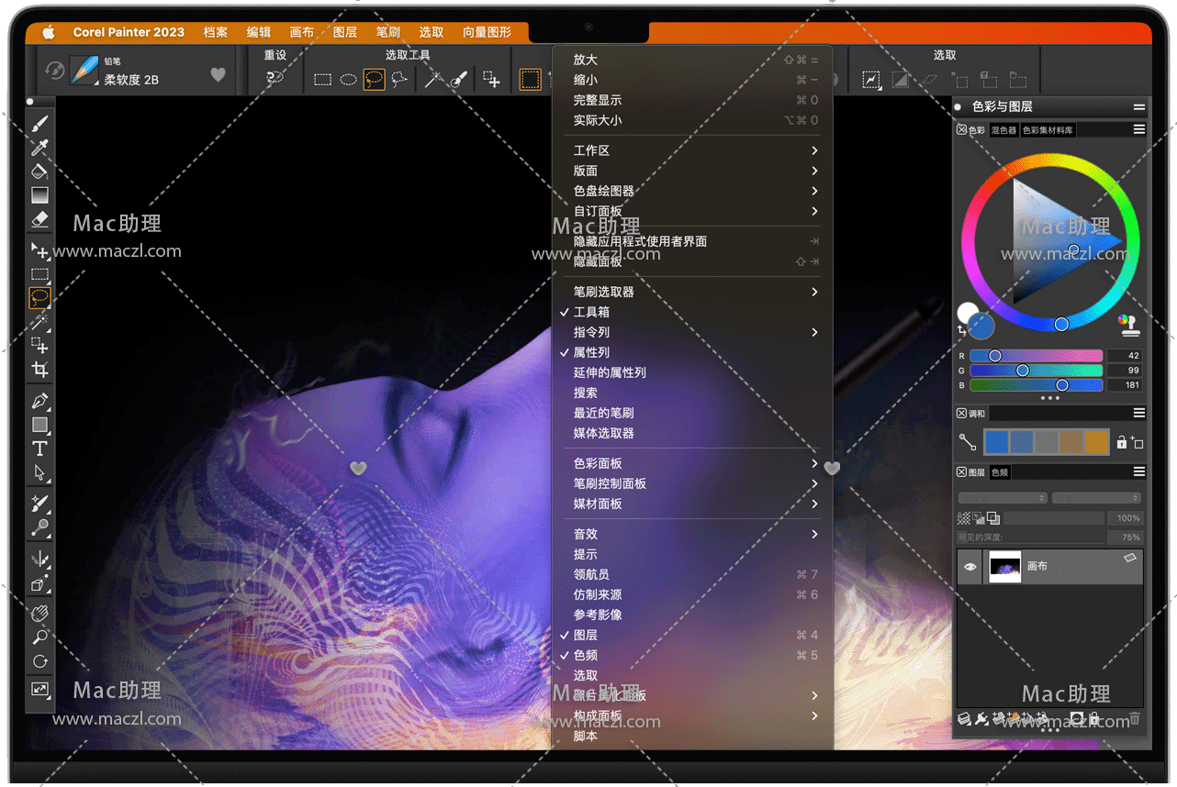Pick the Crop tool in the toolbox

point(39,370)
